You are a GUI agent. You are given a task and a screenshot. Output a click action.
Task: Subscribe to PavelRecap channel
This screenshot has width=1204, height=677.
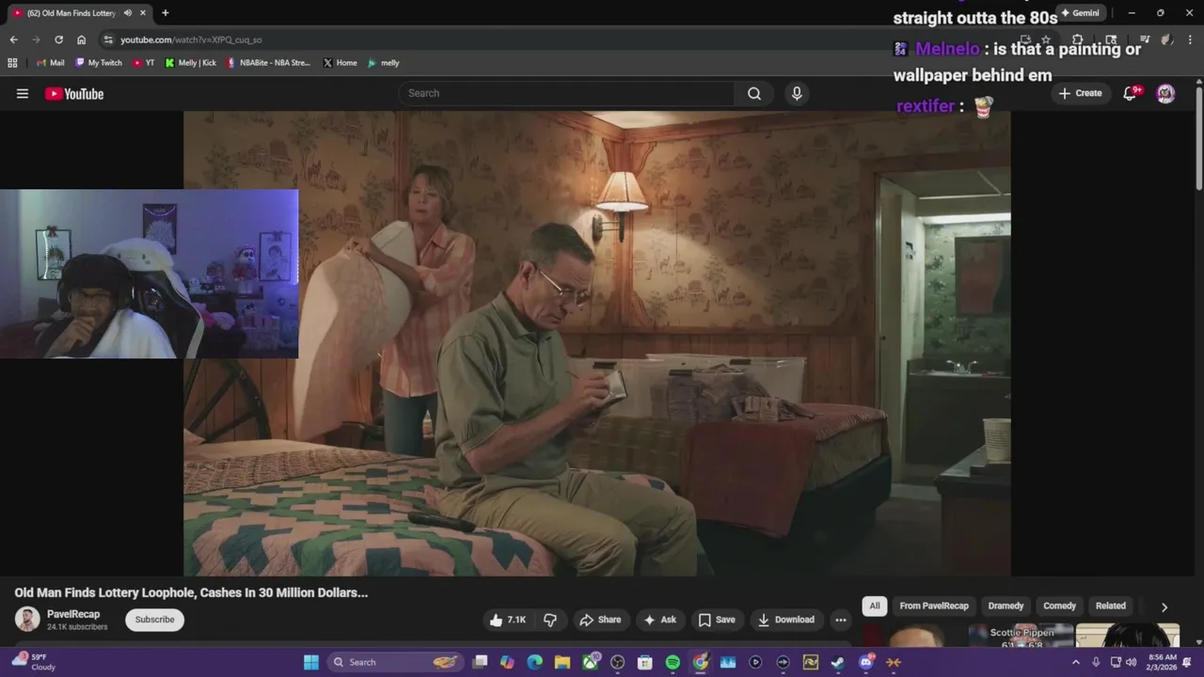coord(154,620)
